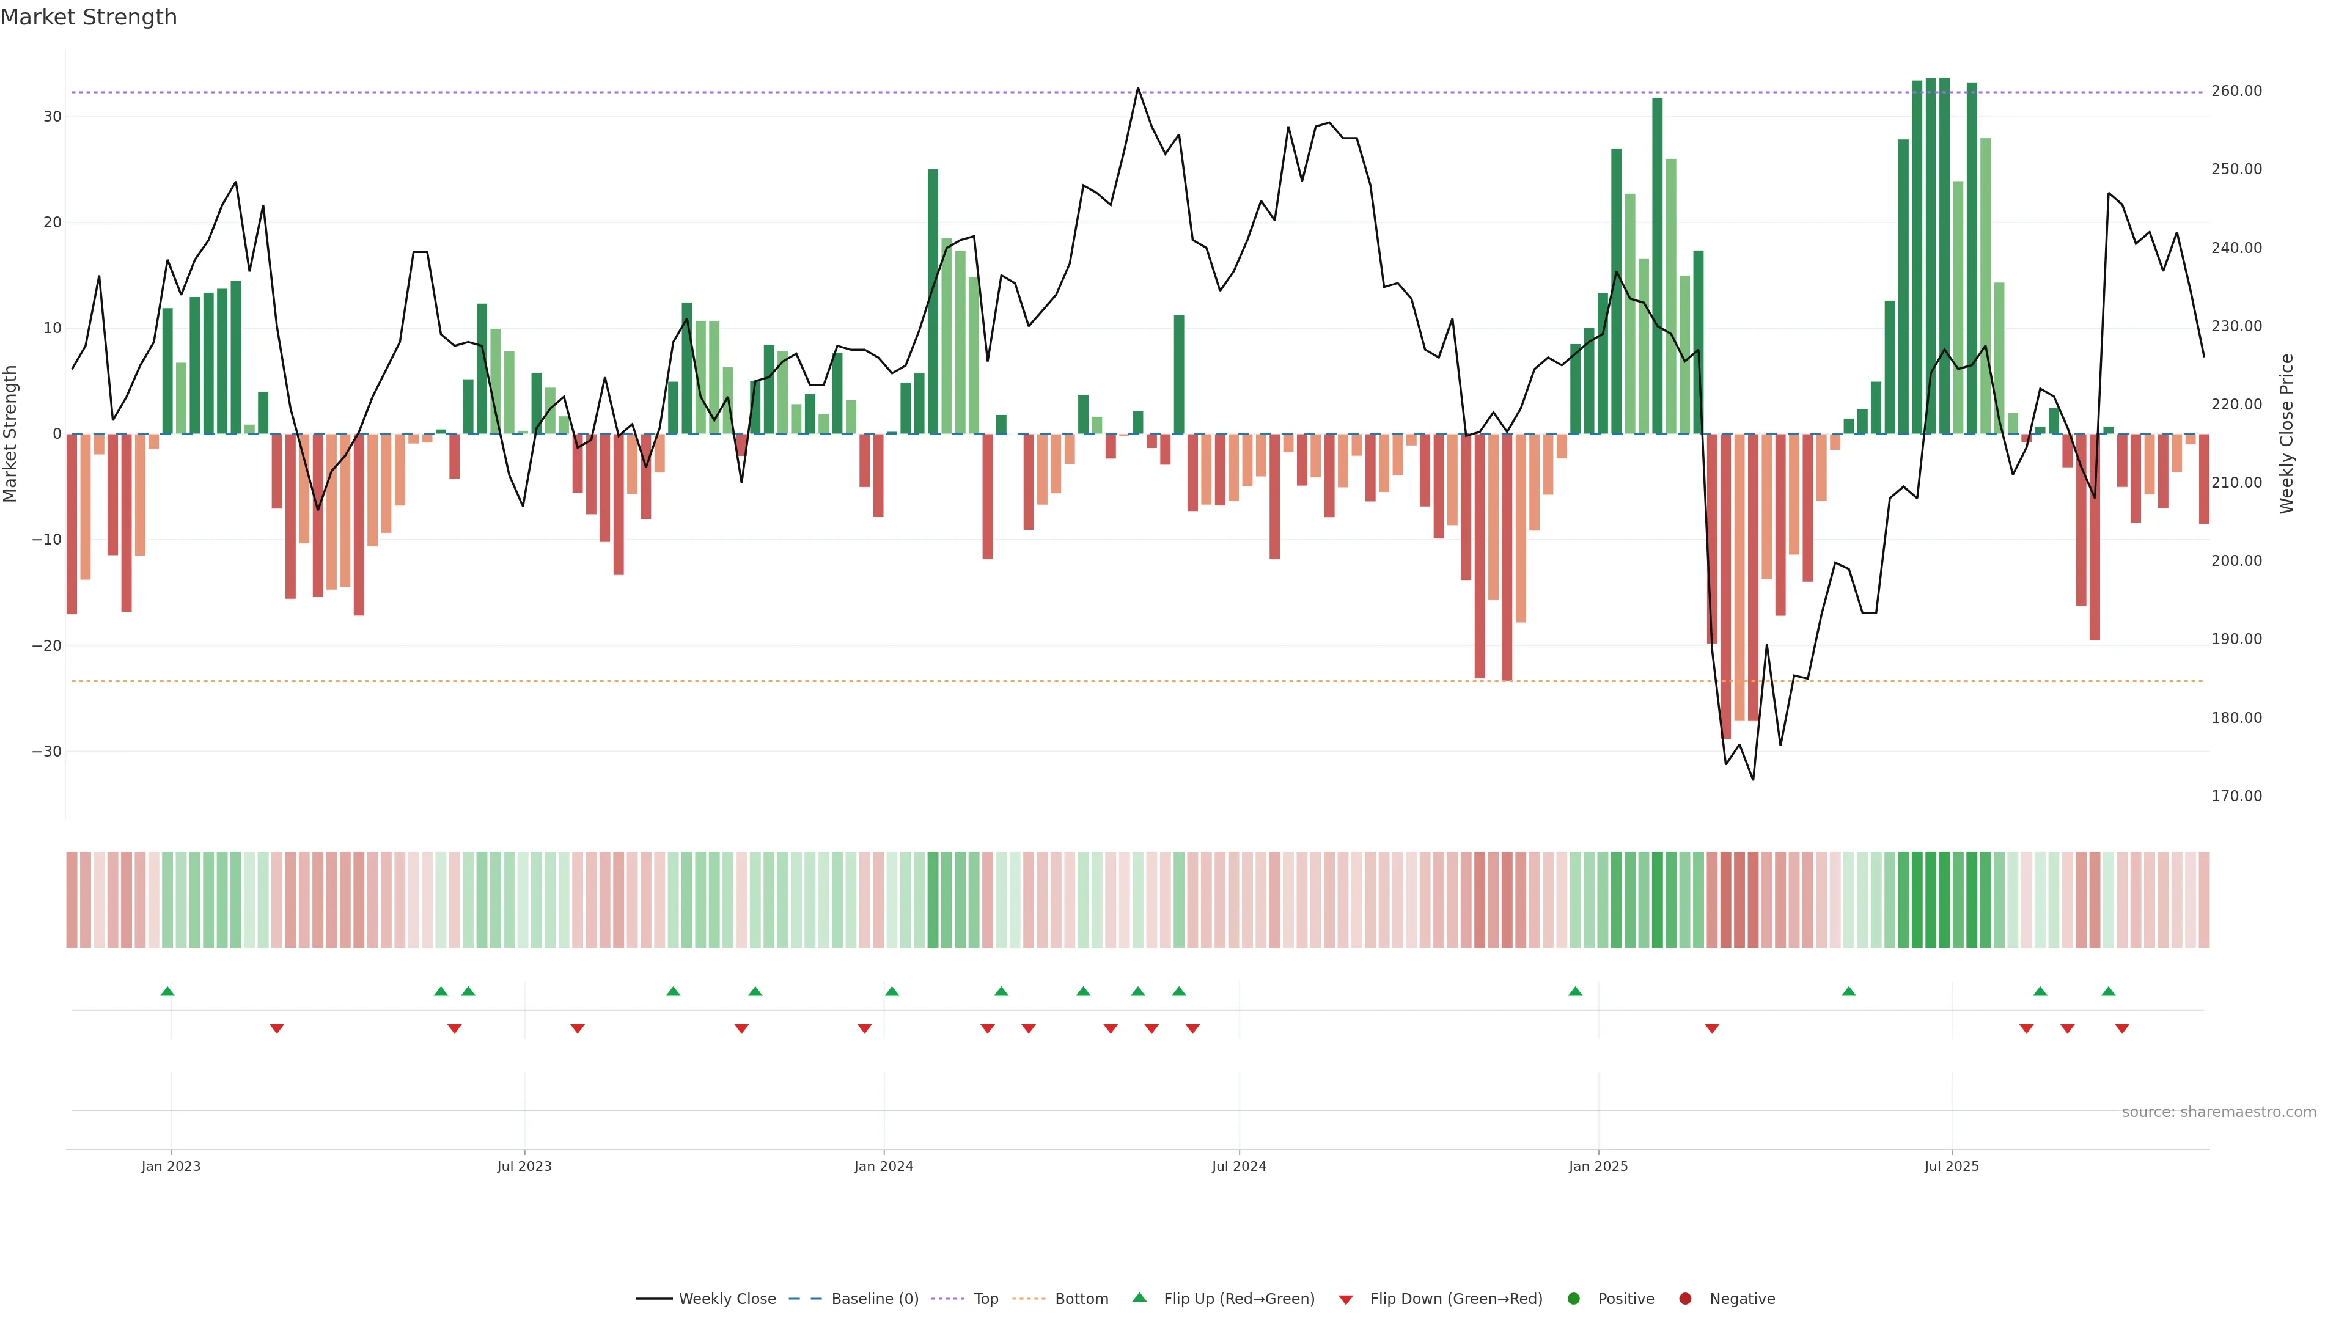The height and width of the screenshot is (1320, 2347).
Task: Click the Positive green circle legend icon
Action: click(1573, 1299)
